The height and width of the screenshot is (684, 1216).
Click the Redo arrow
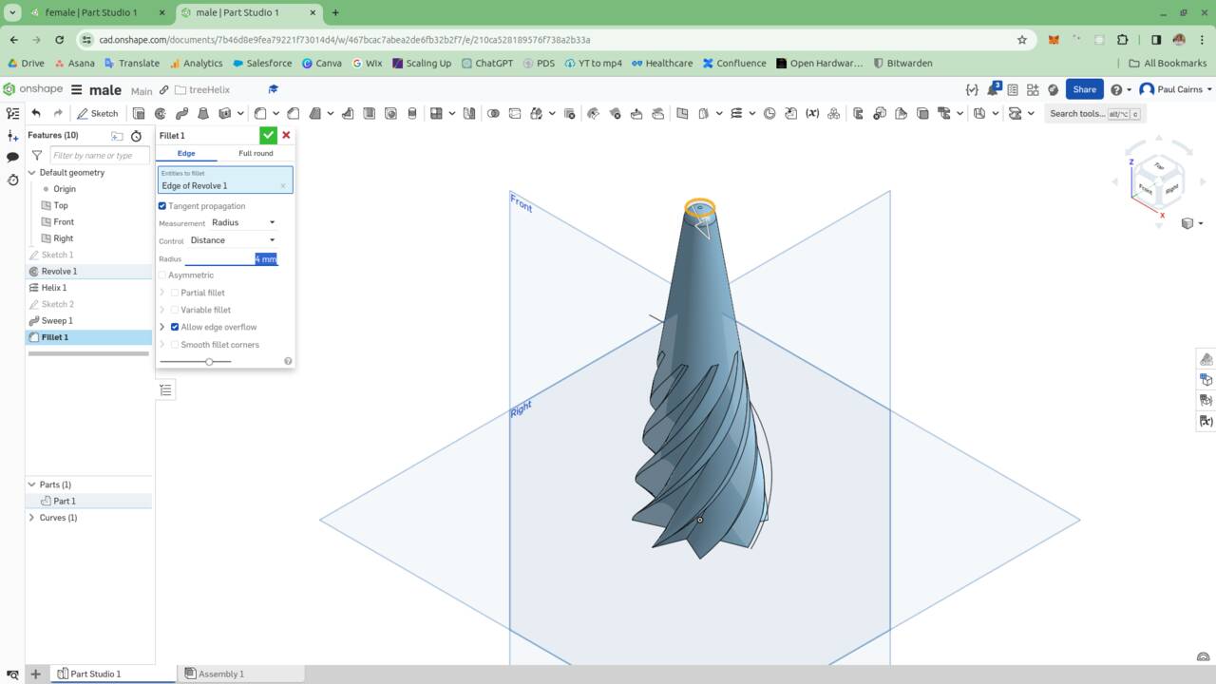(58, 113)
